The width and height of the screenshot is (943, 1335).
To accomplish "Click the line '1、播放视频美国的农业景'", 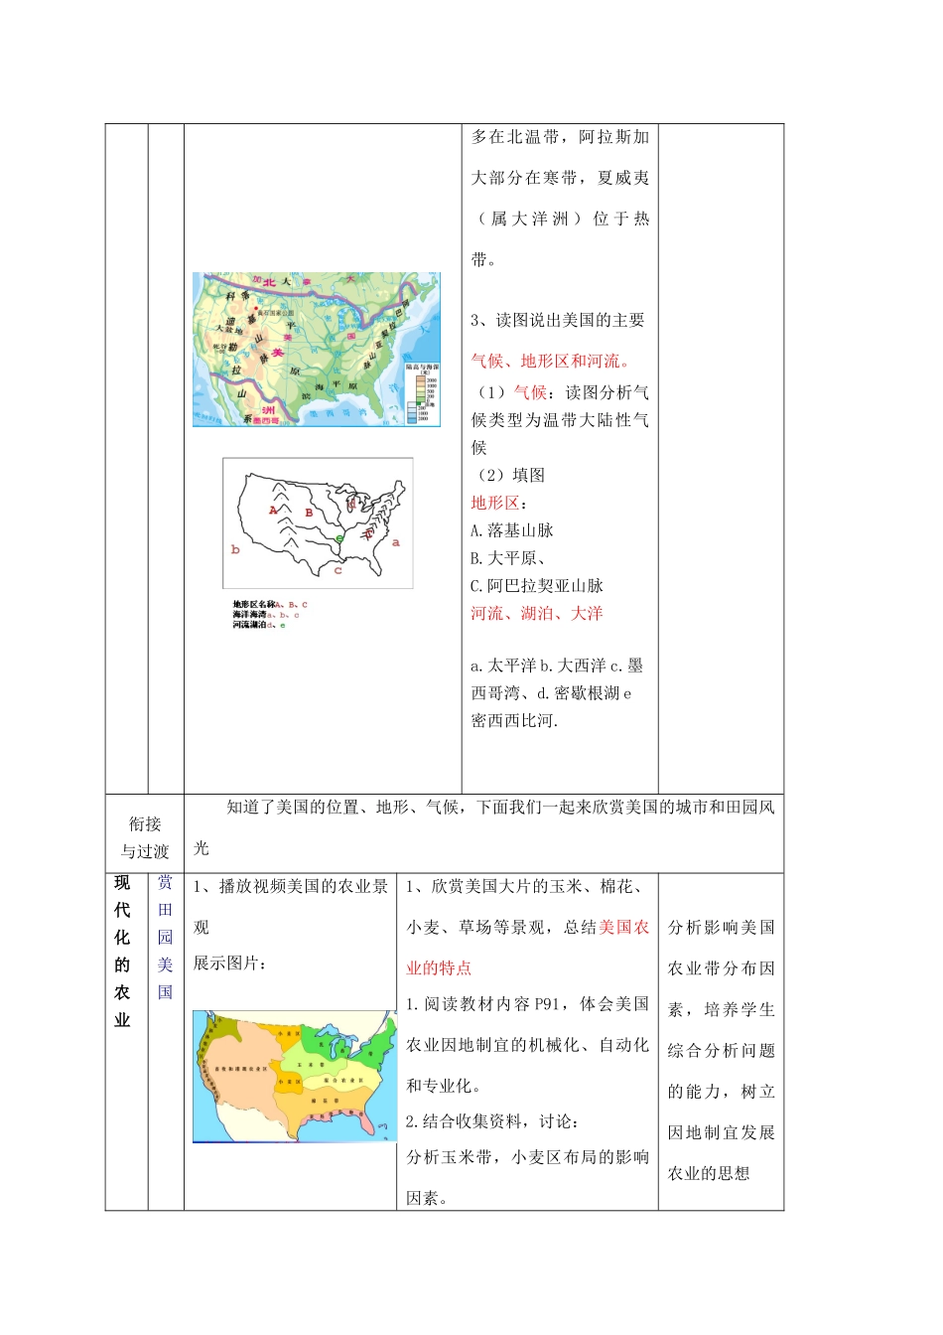I will (x=291, y=887).
